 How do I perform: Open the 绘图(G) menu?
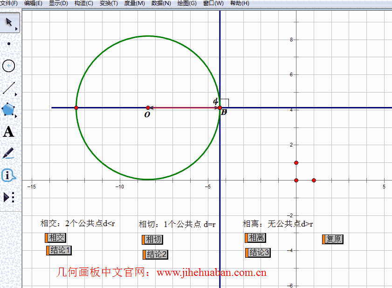tap(187, 3)
